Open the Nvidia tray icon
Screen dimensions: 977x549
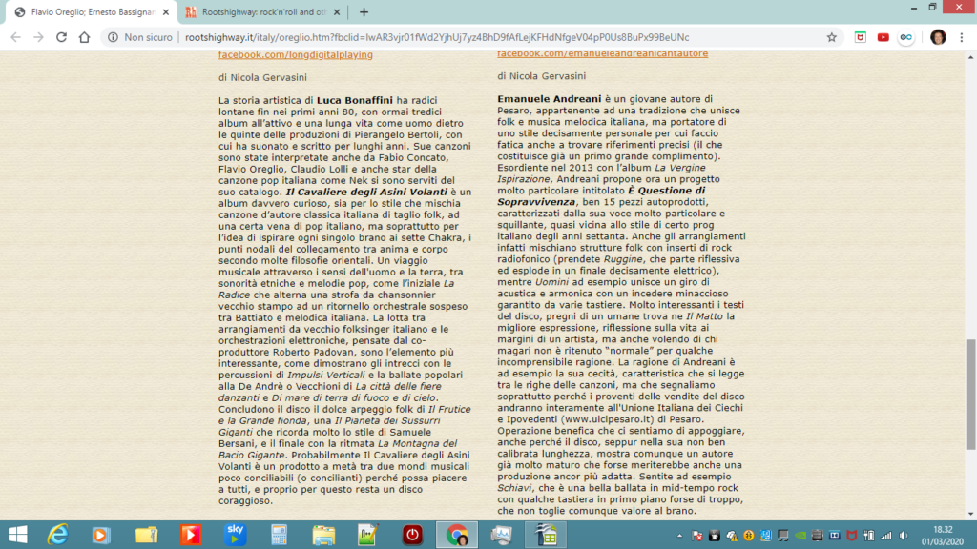tap(800, 536)
